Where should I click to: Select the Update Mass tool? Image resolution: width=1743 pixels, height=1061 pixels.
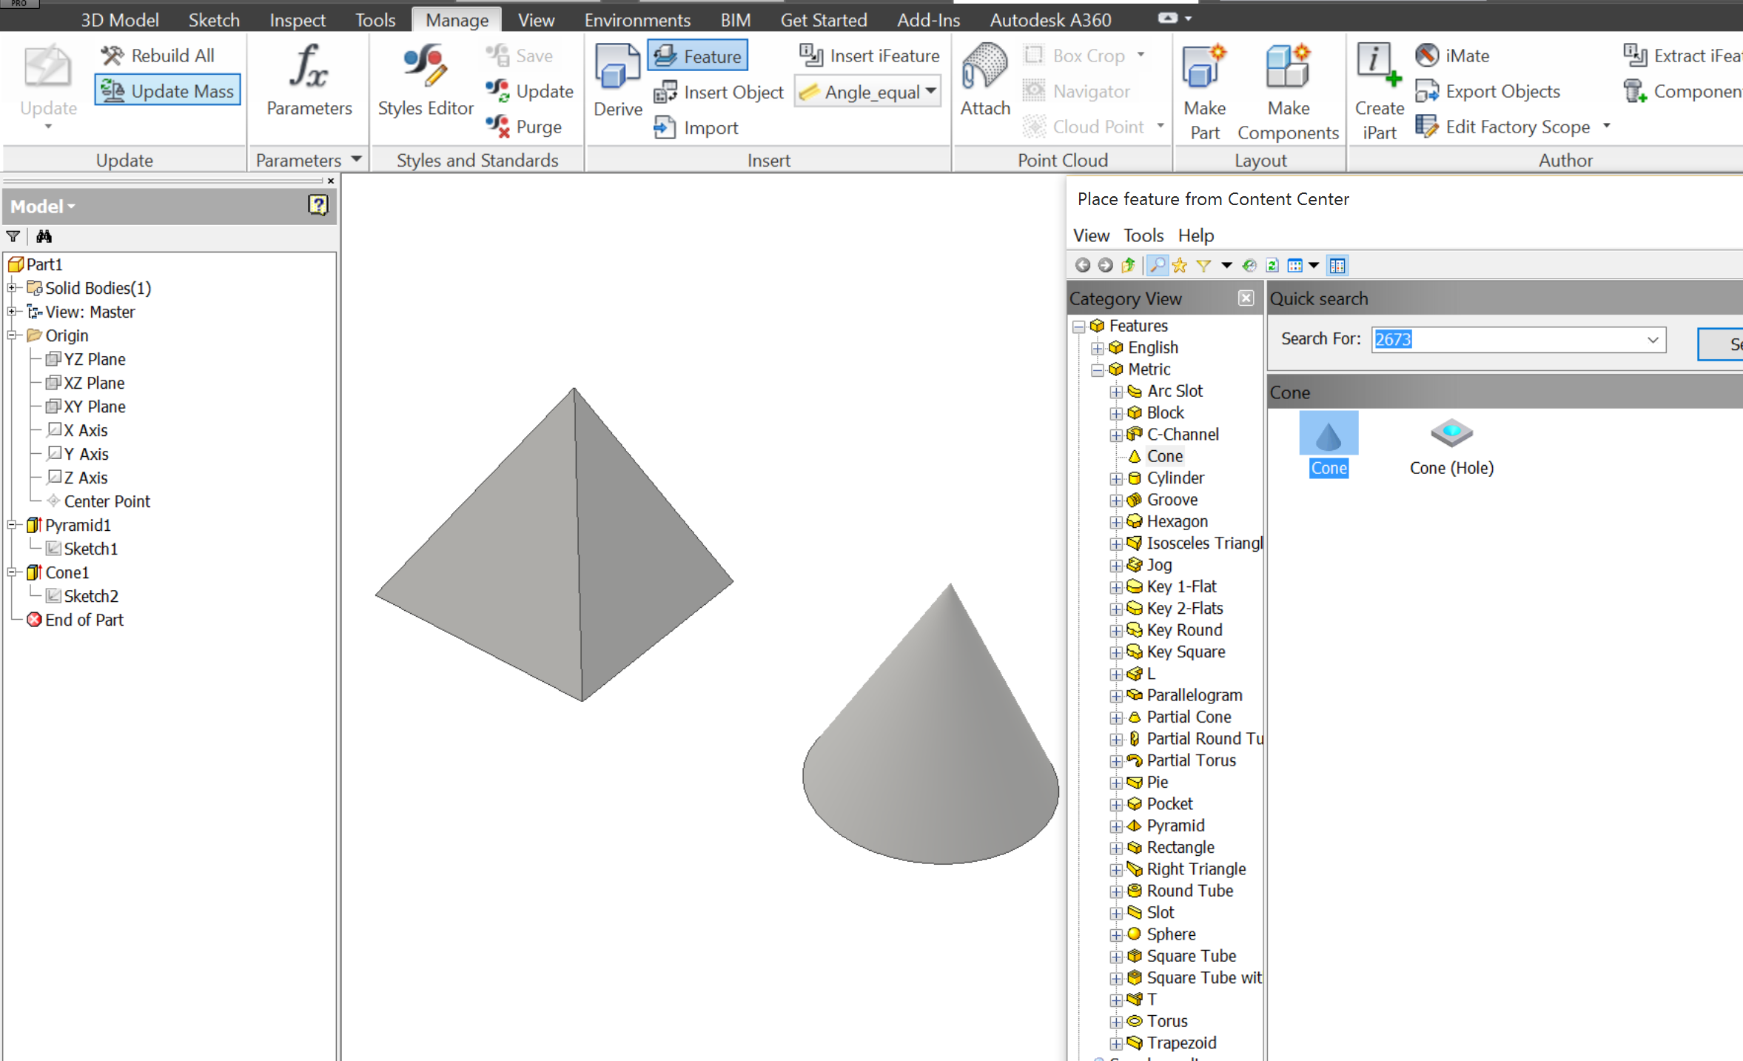(x=167, y=90)
